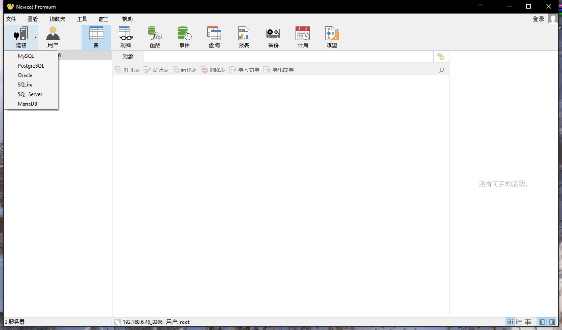Close the Navicat Premium window

click(549, 7)
